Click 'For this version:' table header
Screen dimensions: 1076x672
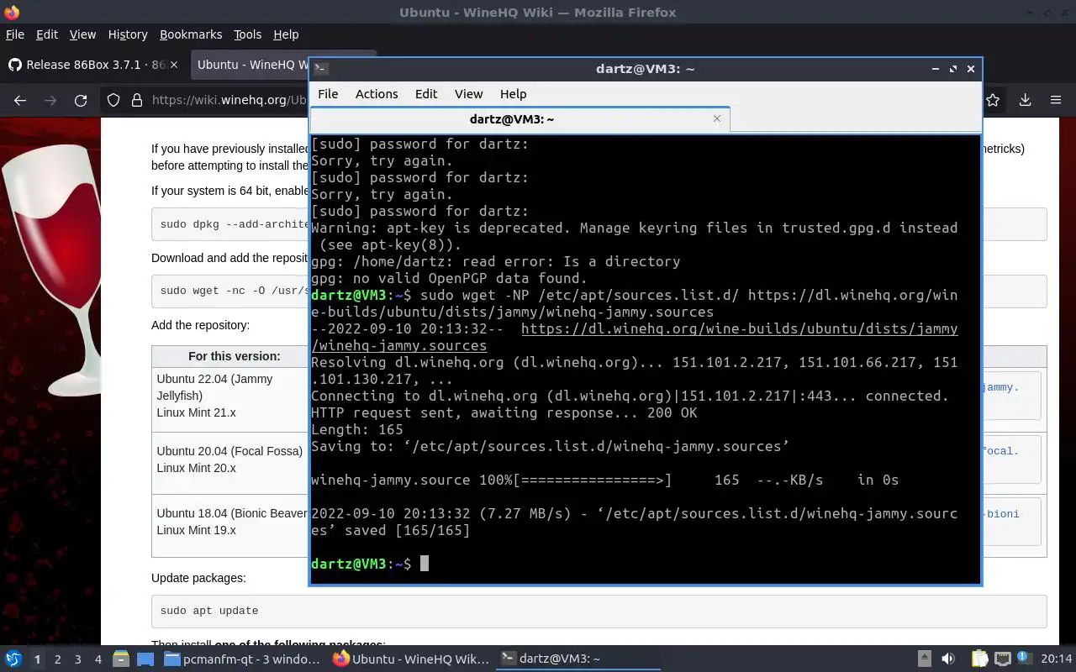235,356
